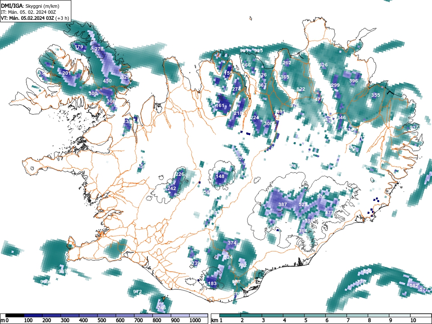Click the visibility value 364
Screen dimensions: 432x324
coord(303,231)
